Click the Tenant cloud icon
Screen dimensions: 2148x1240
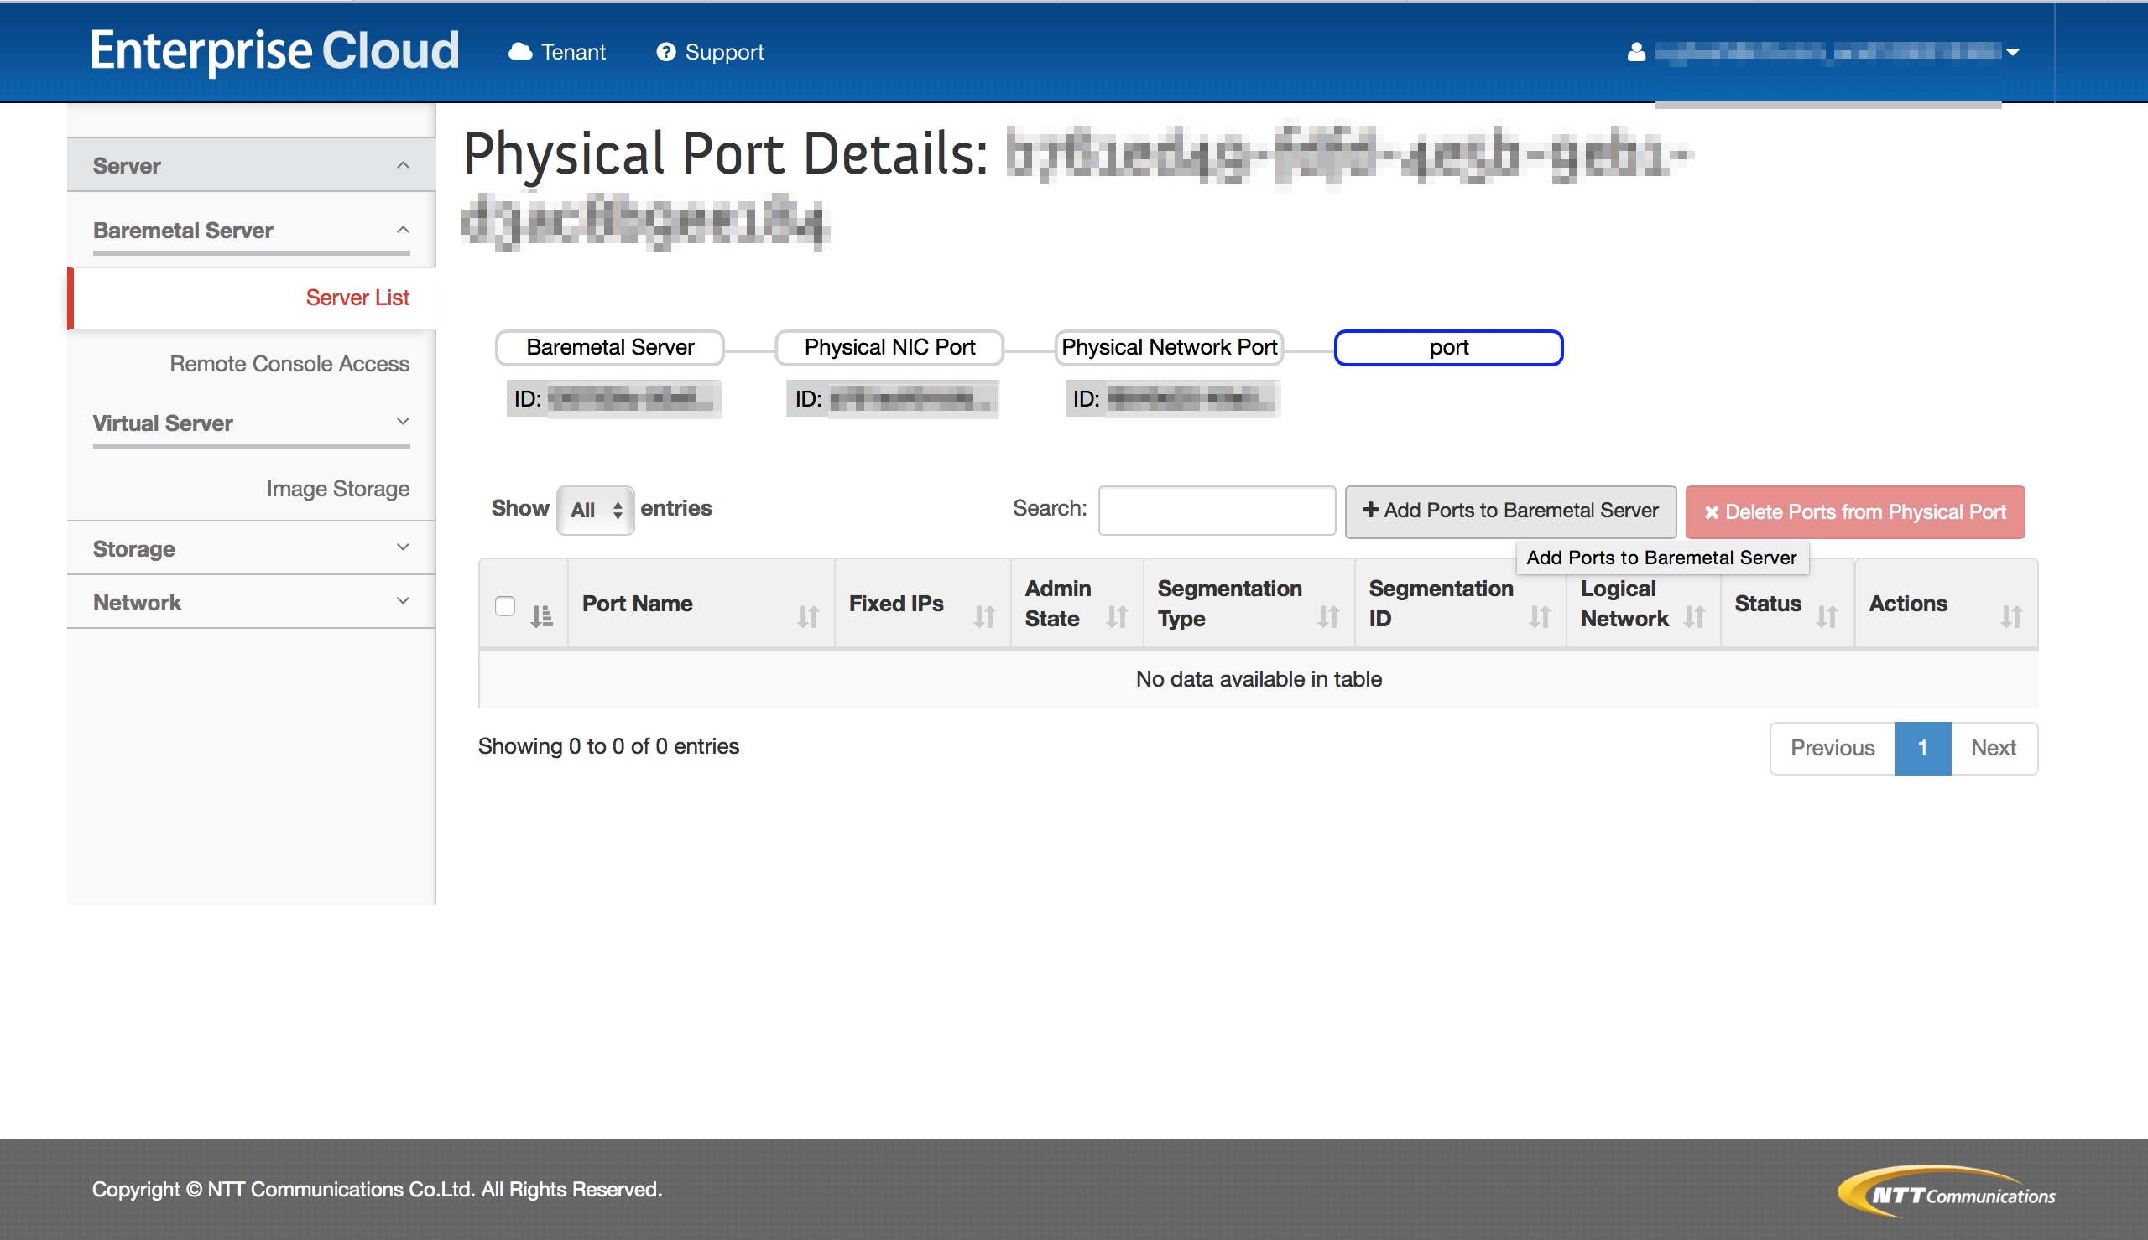[519, 52]
